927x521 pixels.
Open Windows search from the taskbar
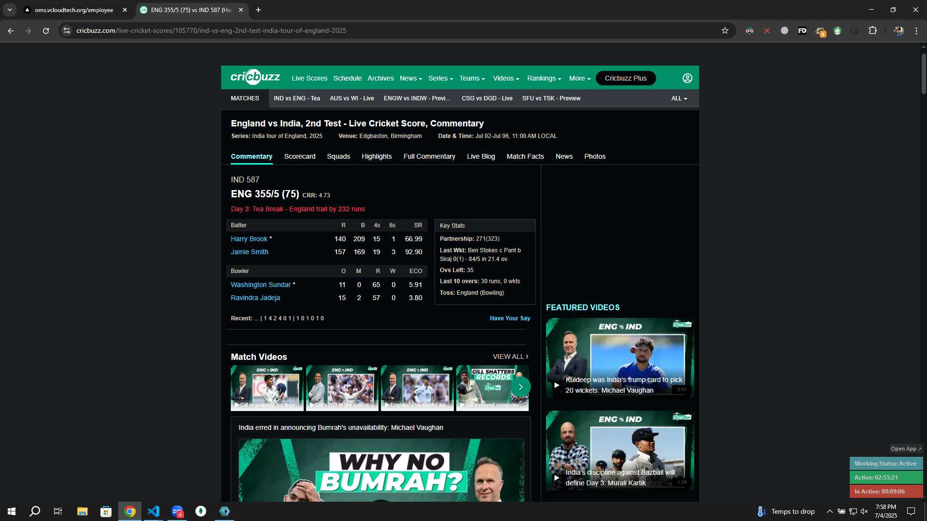pos(35,511)
